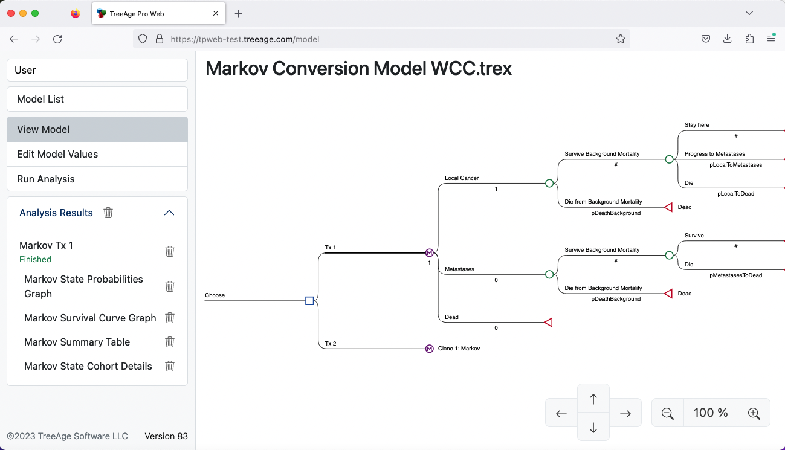Delete the Markov Tx 1 result
The height and width of the screenshot is (450, 785).
coord(170,251)
